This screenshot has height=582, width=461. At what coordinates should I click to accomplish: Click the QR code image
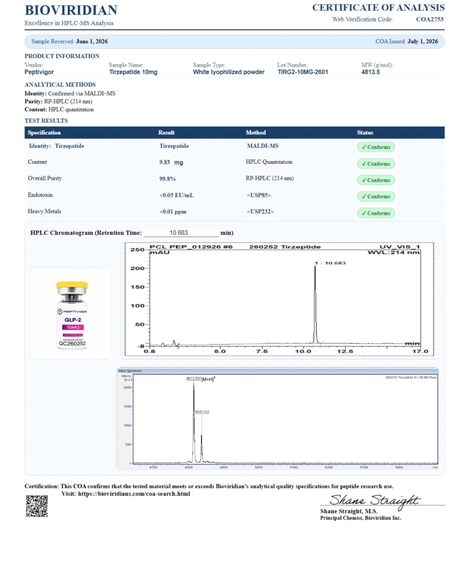[37, 506]
